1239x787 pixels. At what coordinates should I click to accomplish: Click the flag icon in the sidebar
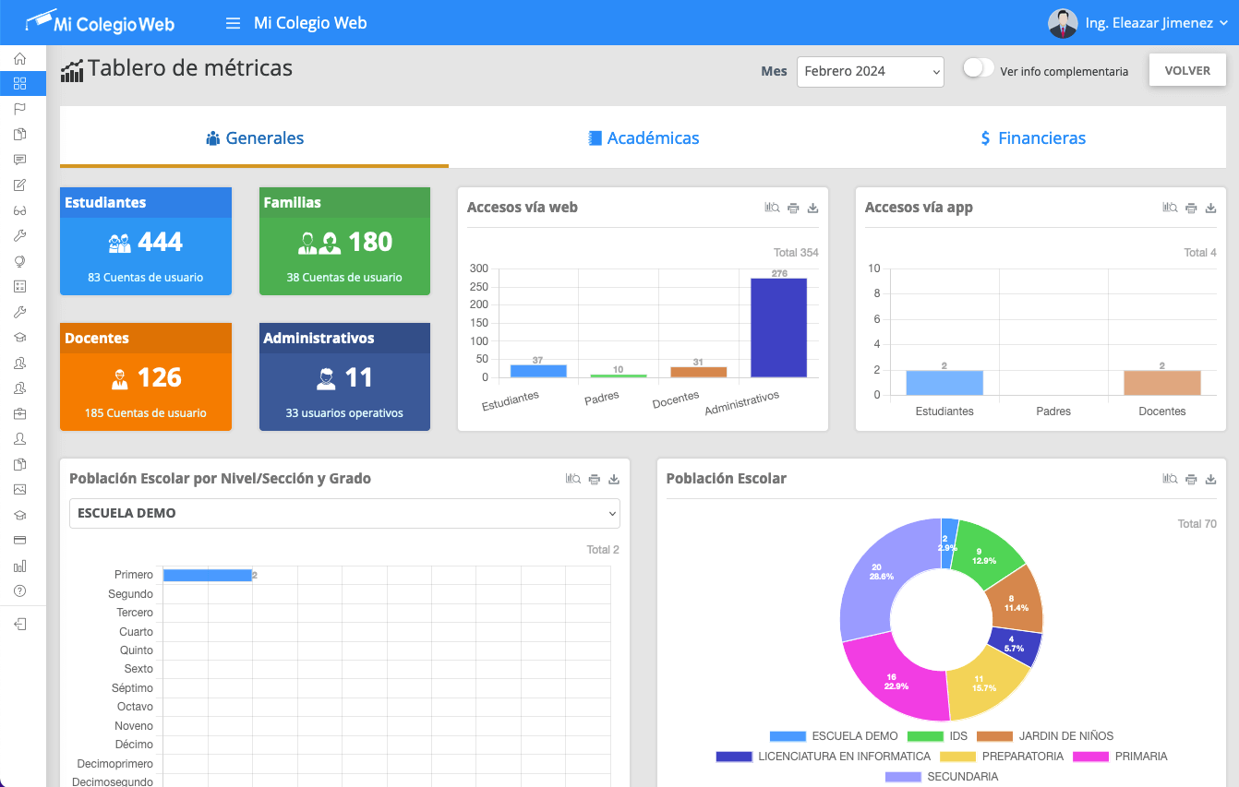tap(20, 109)
